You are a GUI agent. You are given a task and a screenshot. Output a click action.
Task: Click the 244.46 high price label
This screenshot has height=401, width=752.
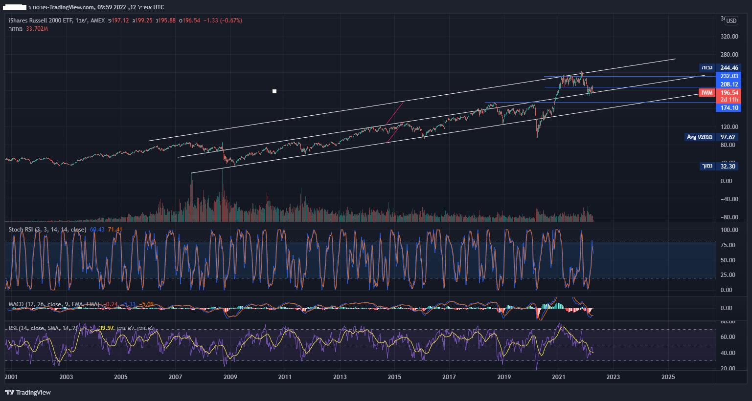729,68
